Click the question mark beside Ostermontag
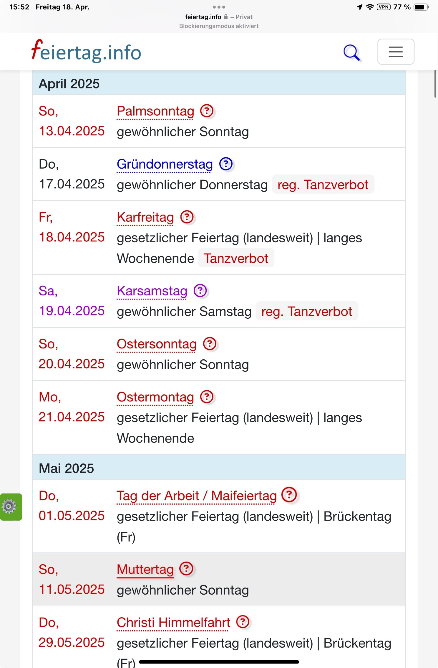The width and height of the screenshot is (438, 668). pyautogui.click(x=207, y=397)
